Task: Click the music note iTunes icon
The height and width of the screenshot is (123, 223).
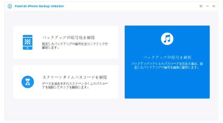Action: click(167, 39)
